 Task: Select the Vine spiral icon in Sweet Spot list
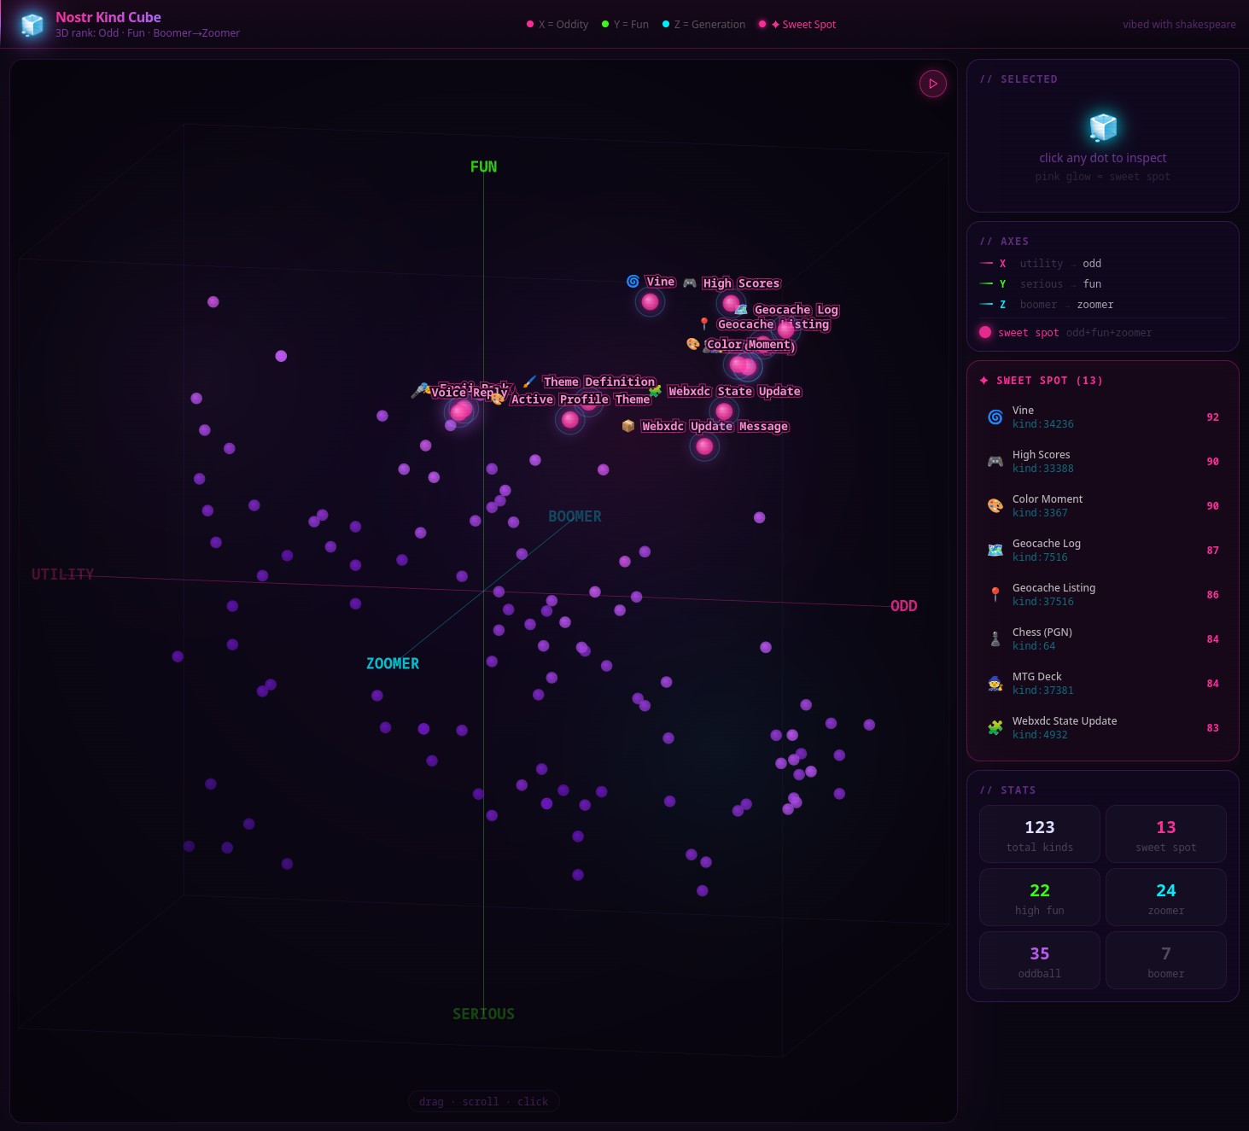[995, 417]
